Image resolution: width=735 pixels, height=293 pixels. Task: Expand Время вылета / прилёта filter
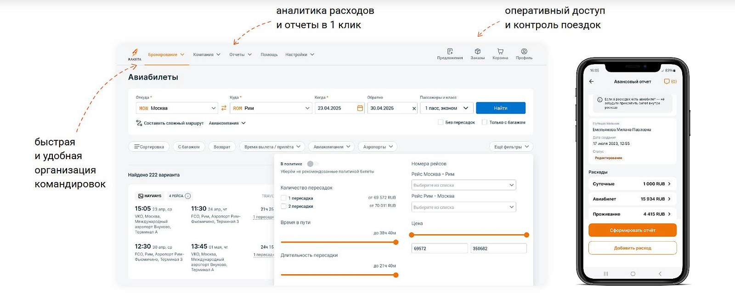click(x=272, y=147)
